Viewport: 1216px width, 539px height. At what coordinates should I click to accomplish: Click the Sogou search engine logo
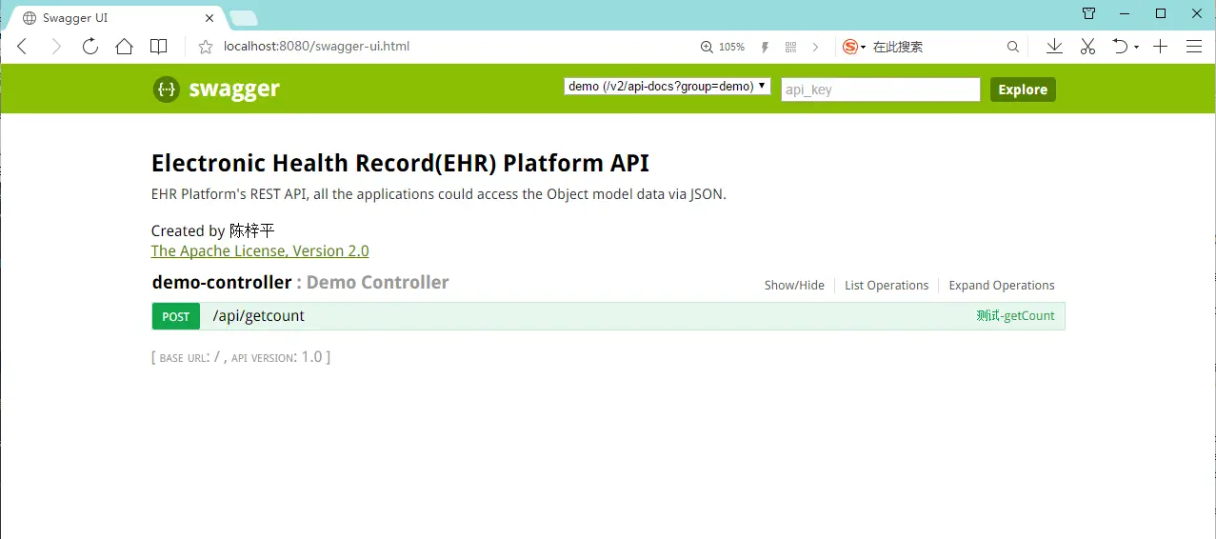(x=850, y=47)
